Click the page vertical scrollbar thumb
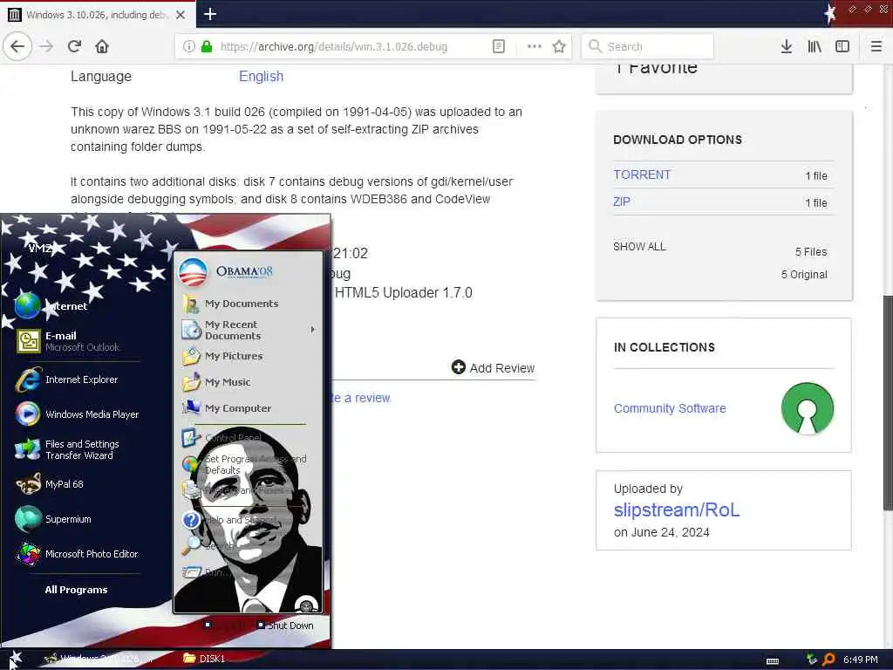Screen dimensions: 893x670 pos(887,403)
